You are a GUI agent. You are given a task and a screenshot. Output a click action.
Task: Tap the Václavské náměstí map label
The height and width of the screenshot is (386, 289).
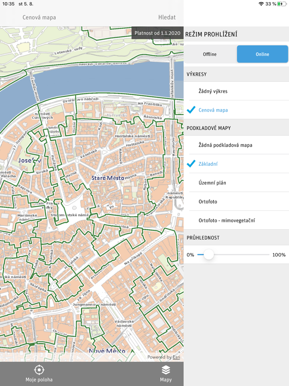coord(124,324)
